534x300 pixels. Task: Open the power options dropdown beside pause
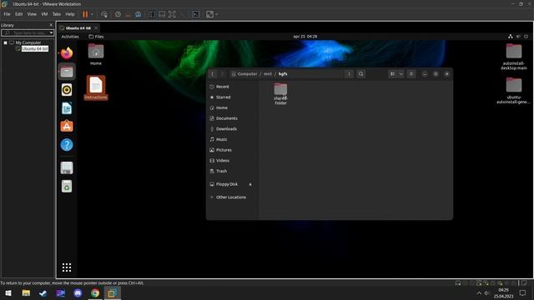coord(92,14)
